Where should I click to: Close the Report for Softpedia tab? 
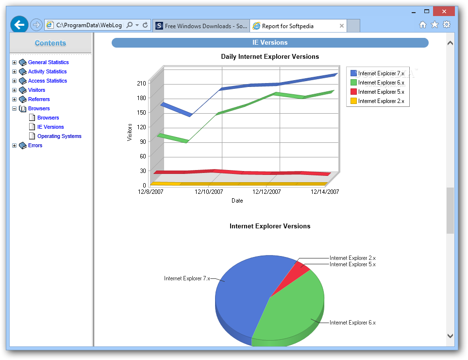(342, 26)
